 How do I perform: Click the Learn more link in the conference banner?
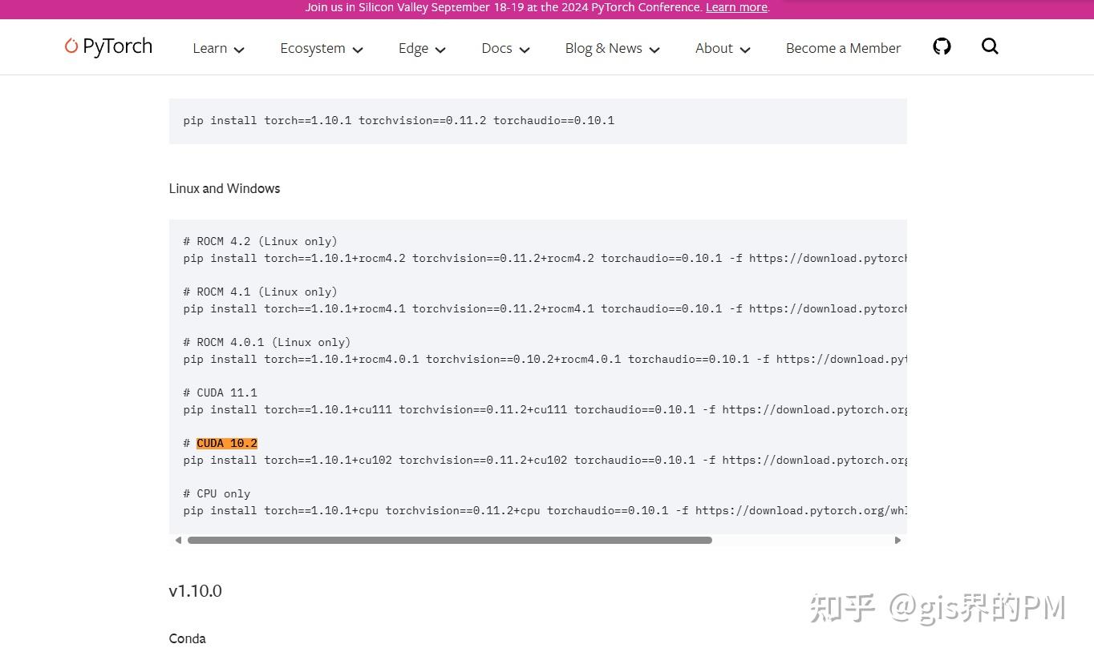click(x=735, y=7)
